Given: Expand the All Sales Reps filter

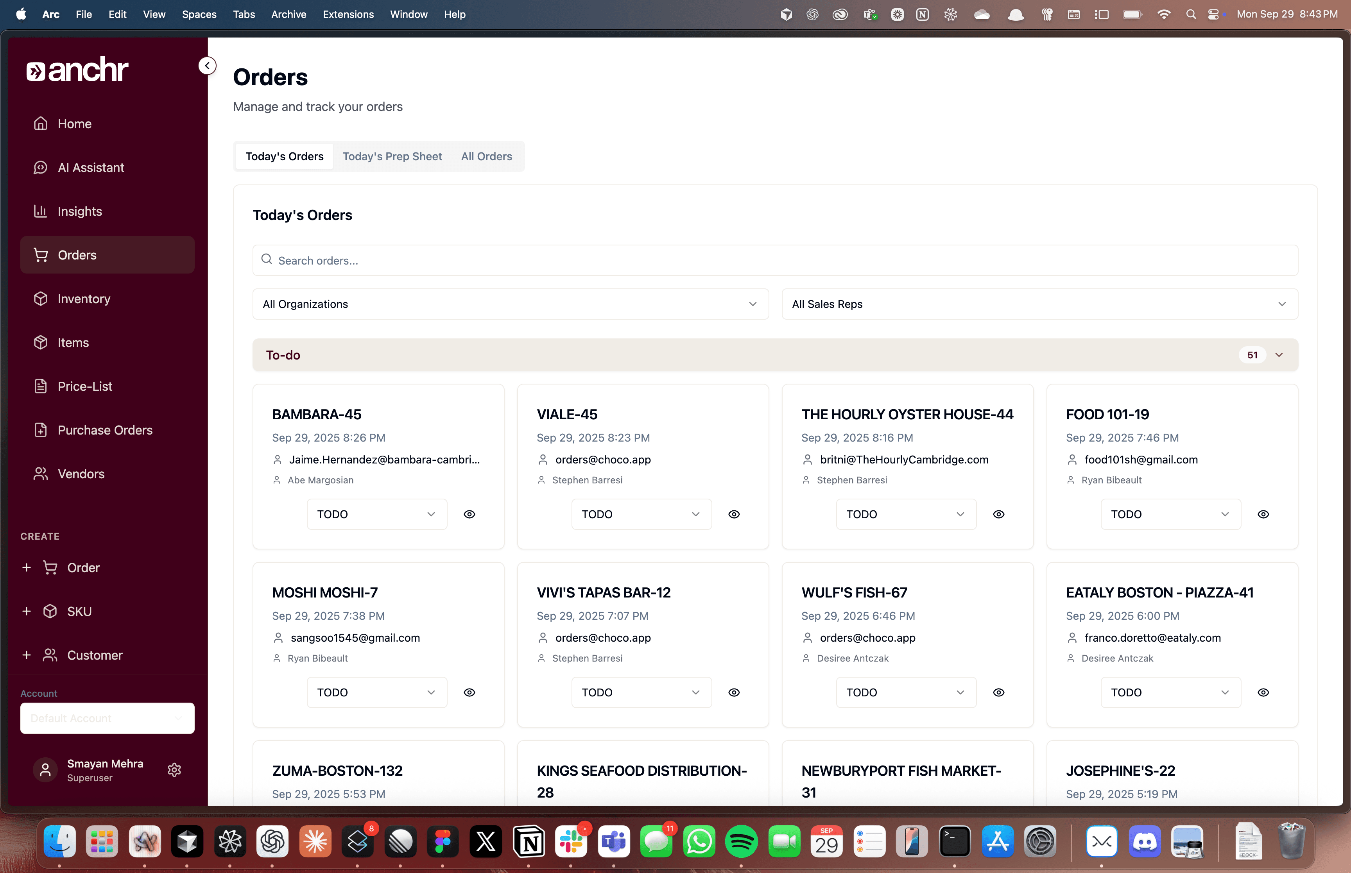Looking at the screenshot, I should [1039, 304].
